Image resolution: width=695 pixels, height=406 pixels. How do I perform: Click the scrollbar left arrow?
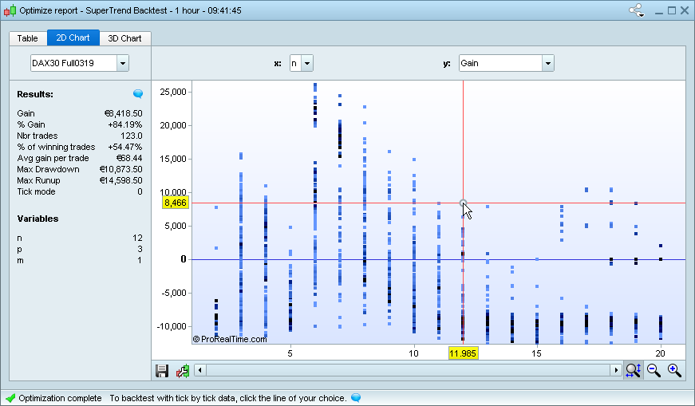coord(200,369)
